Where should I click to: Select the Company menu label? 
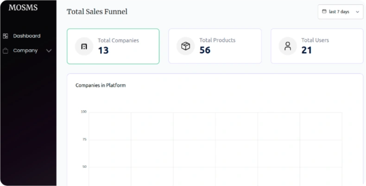click(25, 50)
